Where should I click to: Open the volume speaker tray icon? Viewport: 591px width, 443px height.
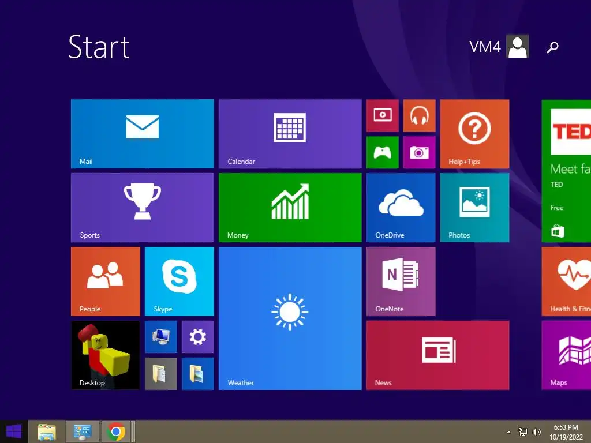537,432
